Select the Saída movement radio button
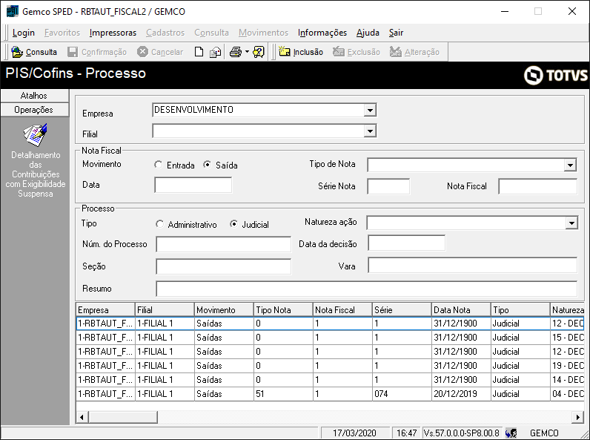This screenshot has width=590, height=440. [x=207, y=165]
